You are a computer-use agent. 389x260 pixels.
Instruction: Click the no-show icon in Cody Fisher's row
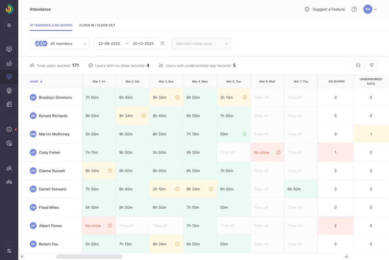point(278,152)
